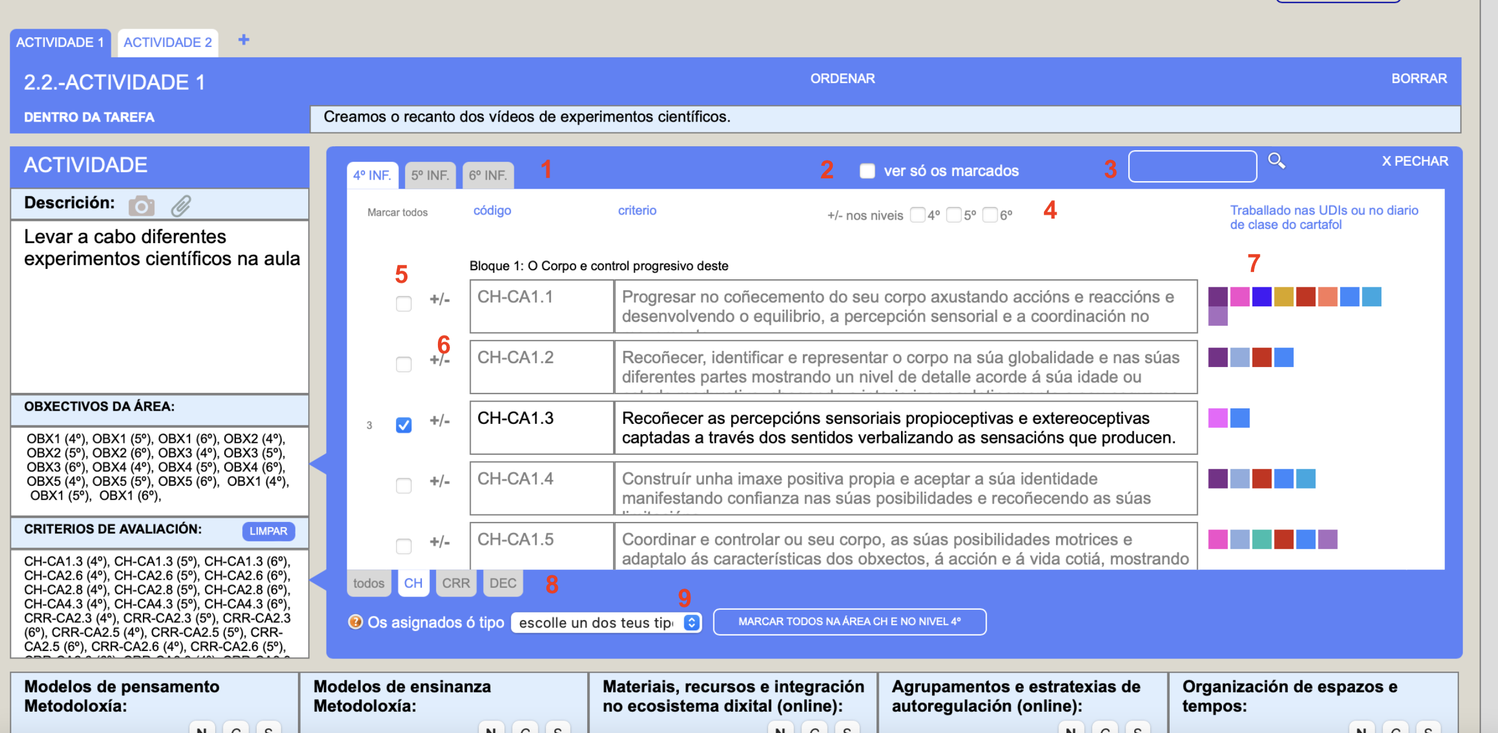Click the 'Levar a cabo diferentes experimentos' description box

coord(160,306)
